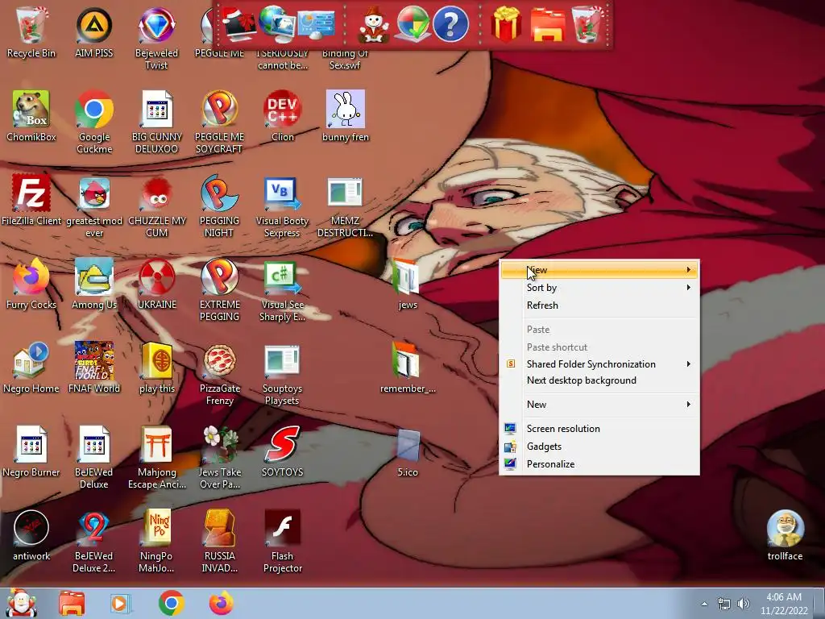This screenshot has height=619, width=825.
Task: Select the FileZilla Client desktop icon
Action: [x=31, y=201]
